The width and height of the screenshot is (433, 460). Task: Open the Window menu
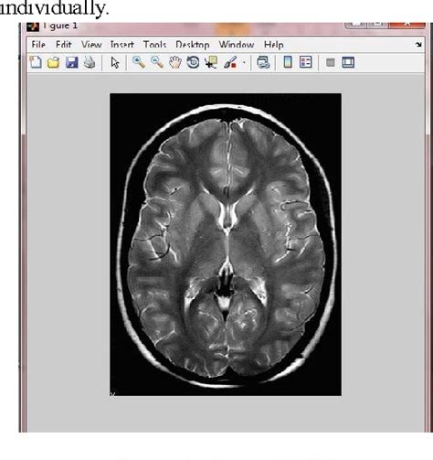[x=237, y=45]
